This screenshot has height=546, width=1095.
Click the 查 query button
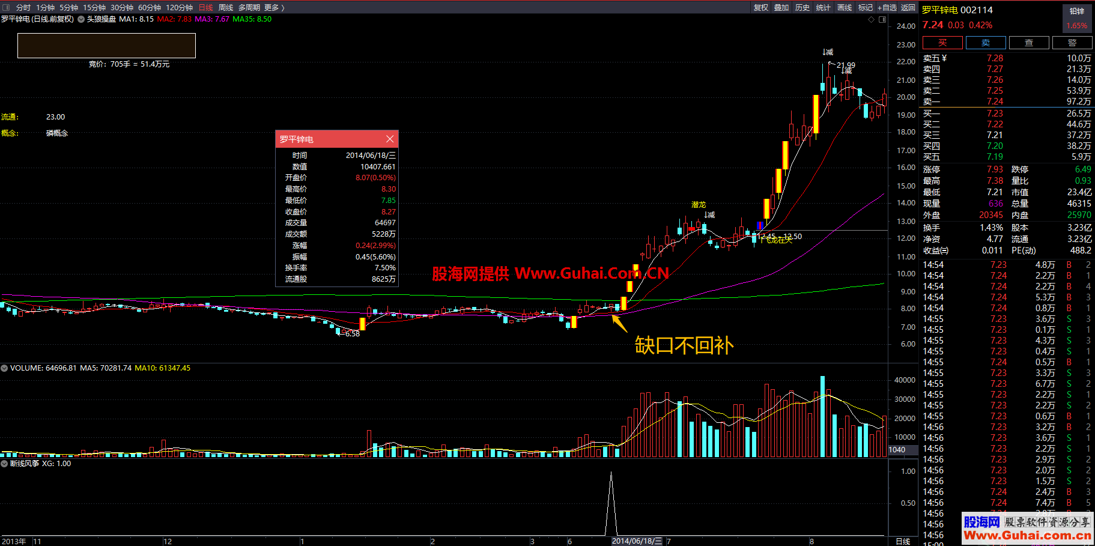[1029, 43]
